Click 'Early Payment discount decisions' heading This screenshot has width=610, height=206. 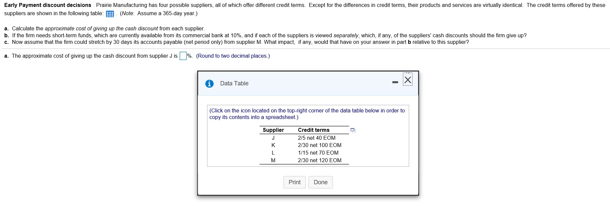click(x=48, y=5)
